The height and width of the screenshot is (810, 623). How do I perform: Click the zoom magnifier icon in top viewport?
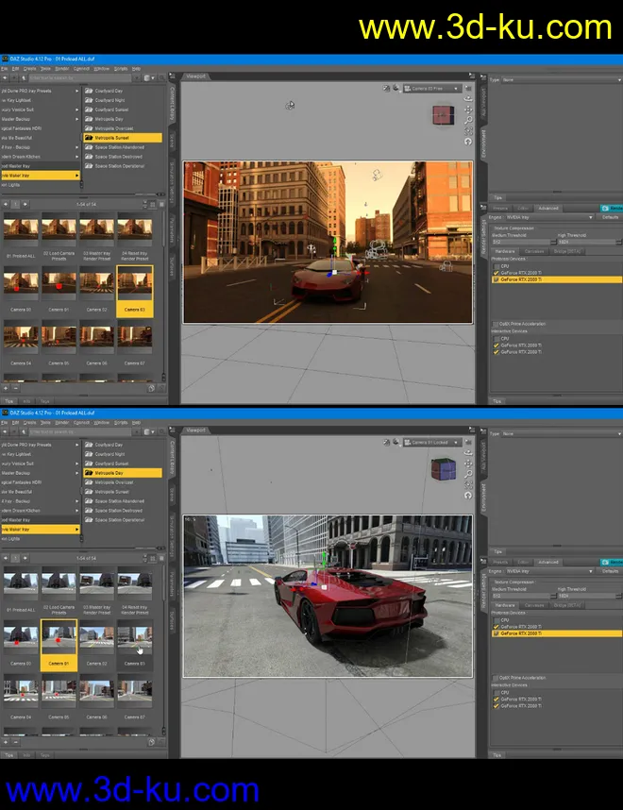(x=468, y=121)
